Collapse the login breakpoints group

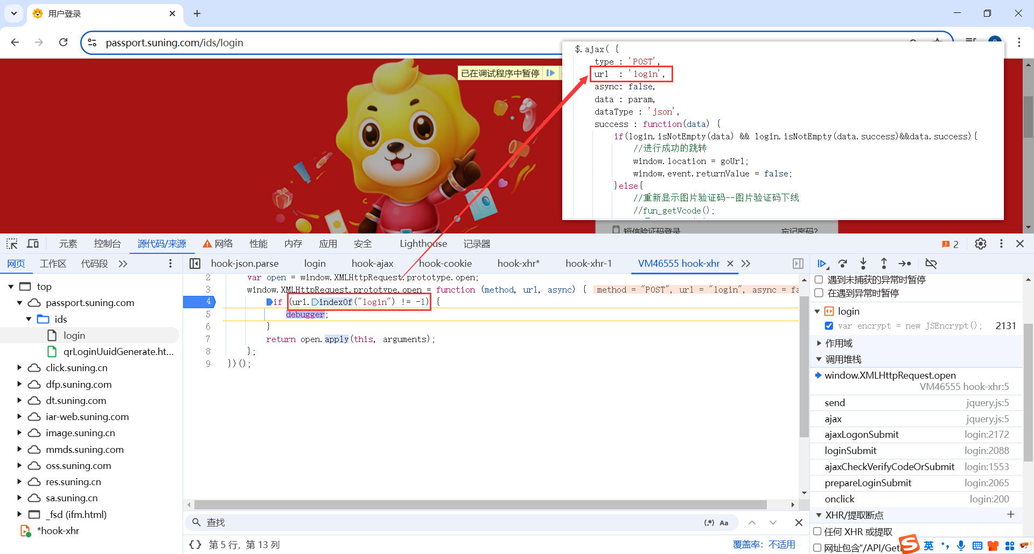click(x=818, y=311)
